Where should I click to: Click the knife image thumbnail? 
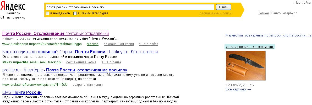(246, 66)
